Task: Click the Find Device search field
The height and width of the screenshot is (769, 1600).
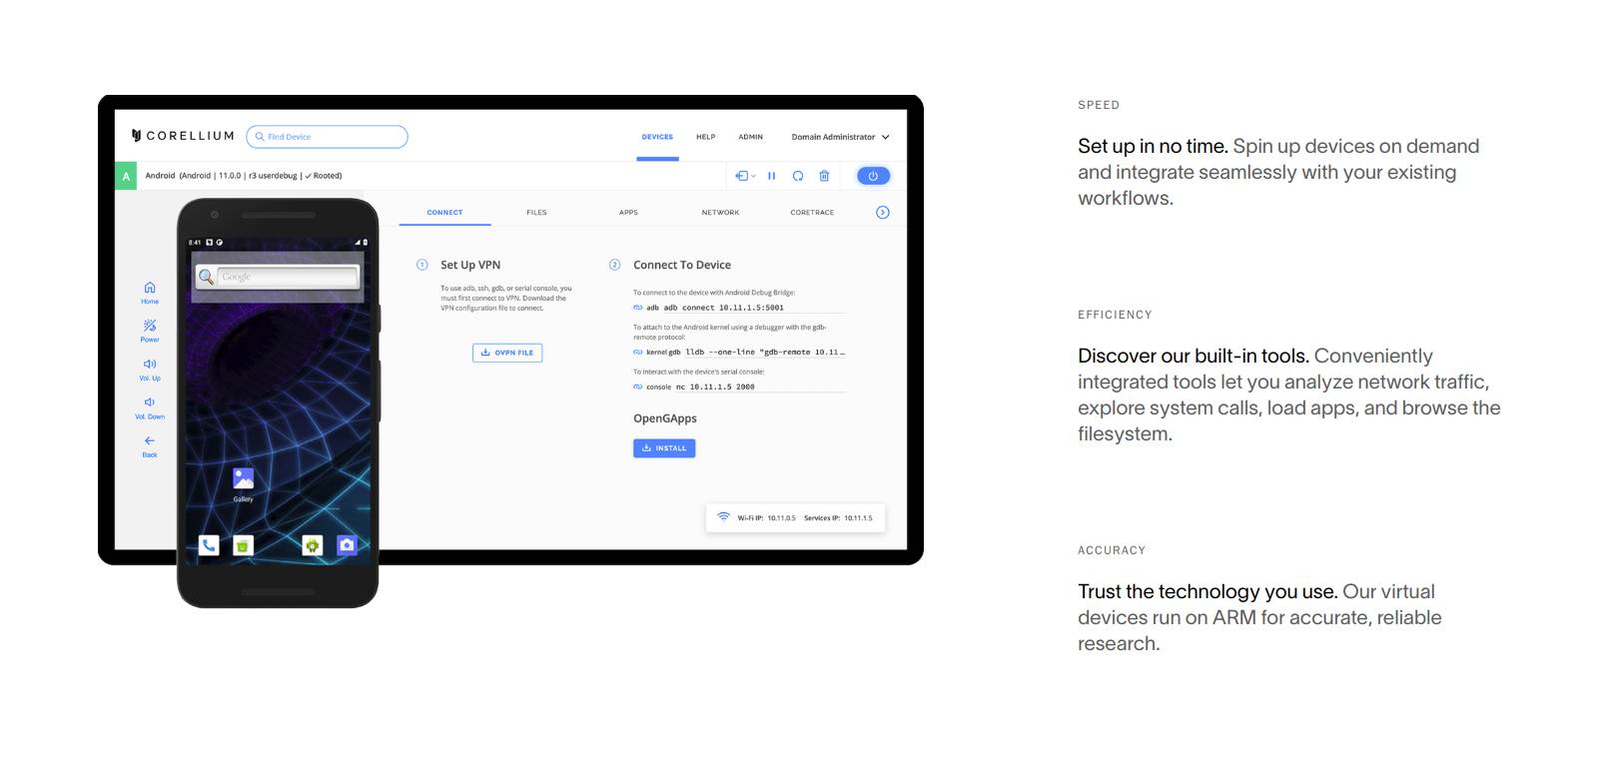Action: click(328, 137)
